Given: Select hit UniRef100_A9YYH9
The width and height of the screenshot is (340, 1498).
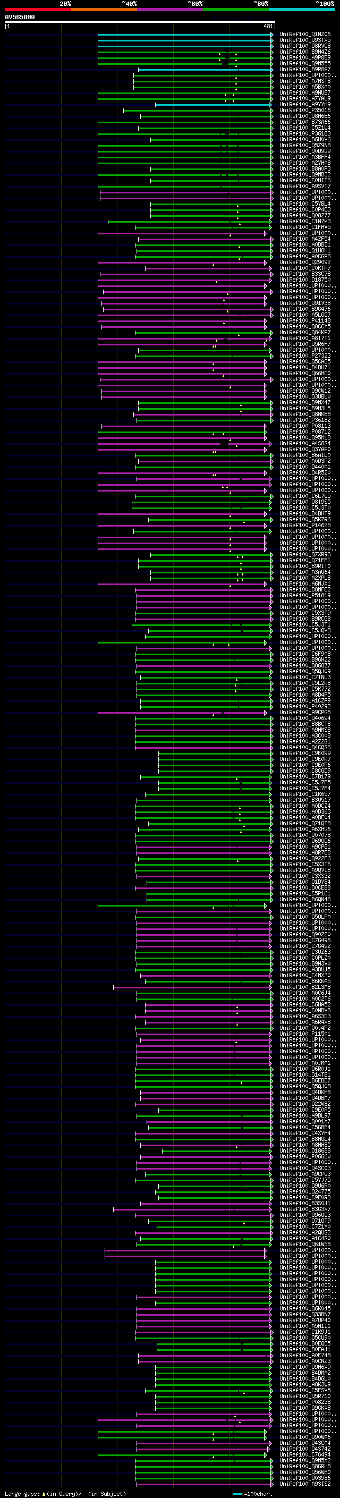Looking at the screenshot, I should pyautogui.click(x=304, y=105).
